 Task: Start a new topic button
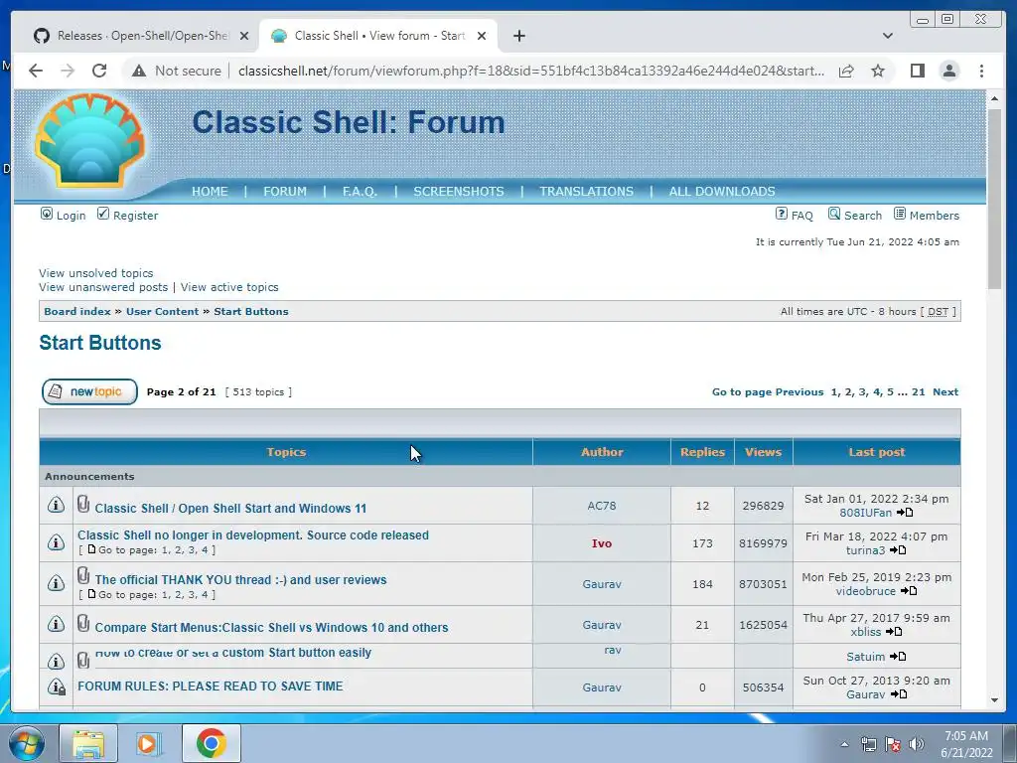coord(89,391)
